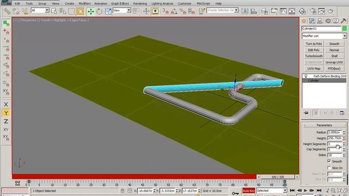This screenshot has height=196, width=349.
Task: Toggle Spinner Snap in the main toolbar
Action: point(191,11)
